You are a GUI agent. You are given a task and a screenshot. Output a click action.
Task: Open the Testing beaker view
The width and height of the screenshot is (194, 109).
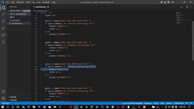(x=3, y=42)
